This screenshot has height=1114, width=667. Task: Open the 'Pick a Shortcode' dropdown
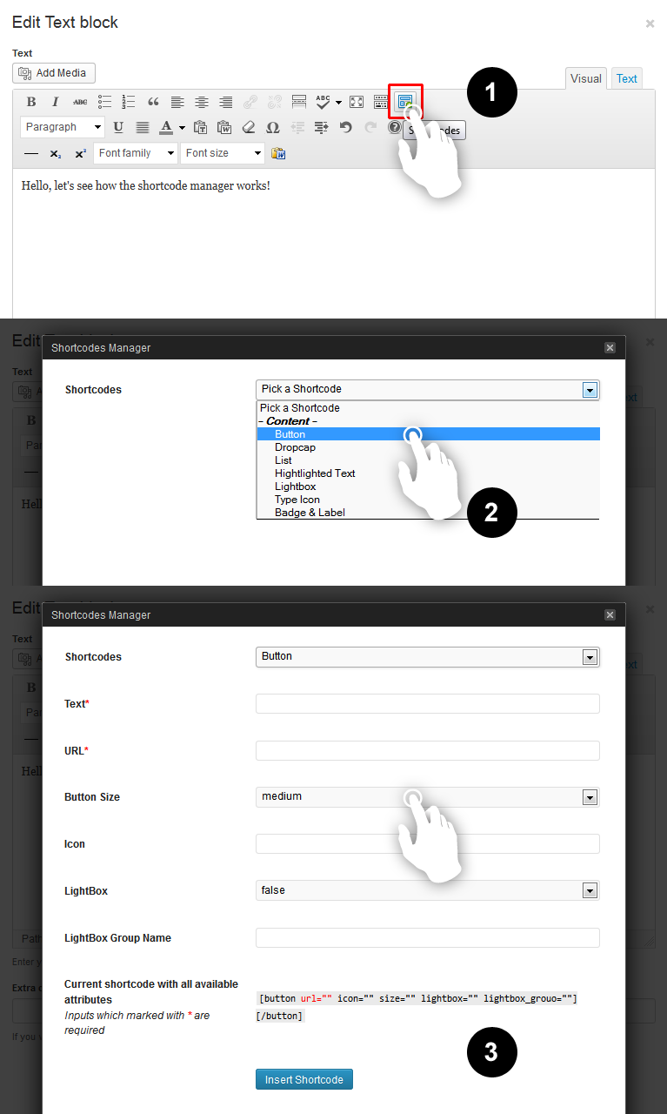[x=428, y=389]
